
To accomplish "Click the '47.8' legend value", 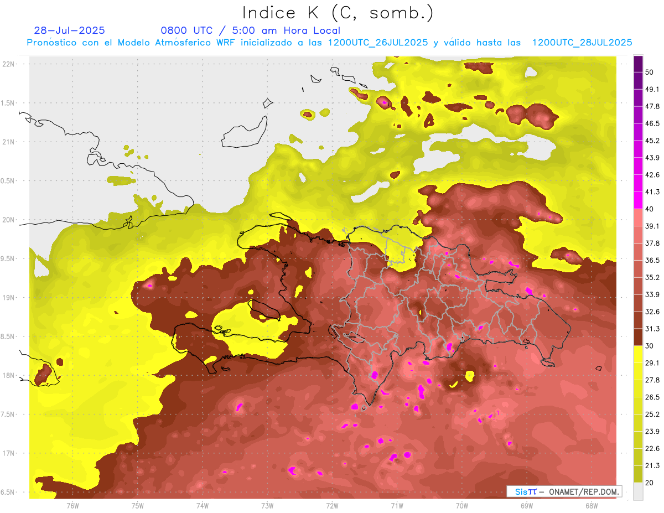I will 652,106.
